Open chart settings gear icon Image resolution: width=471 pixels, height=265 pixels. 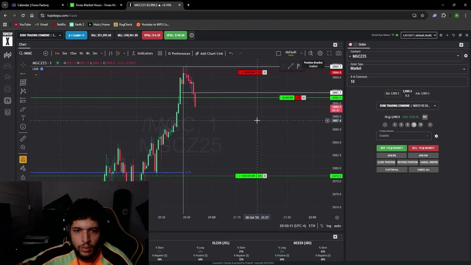320,53
